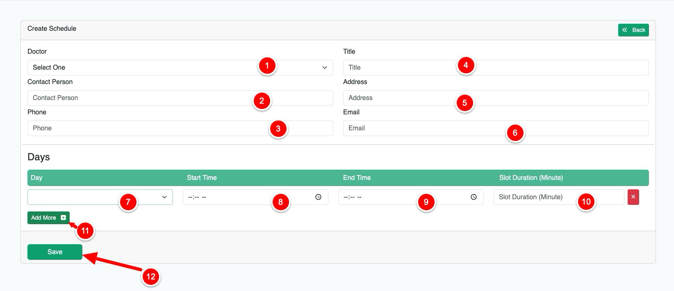Screen dimensions: 674x291
Task: Click the Slot Duration (Minute) column header
Action: coord(531,178)
